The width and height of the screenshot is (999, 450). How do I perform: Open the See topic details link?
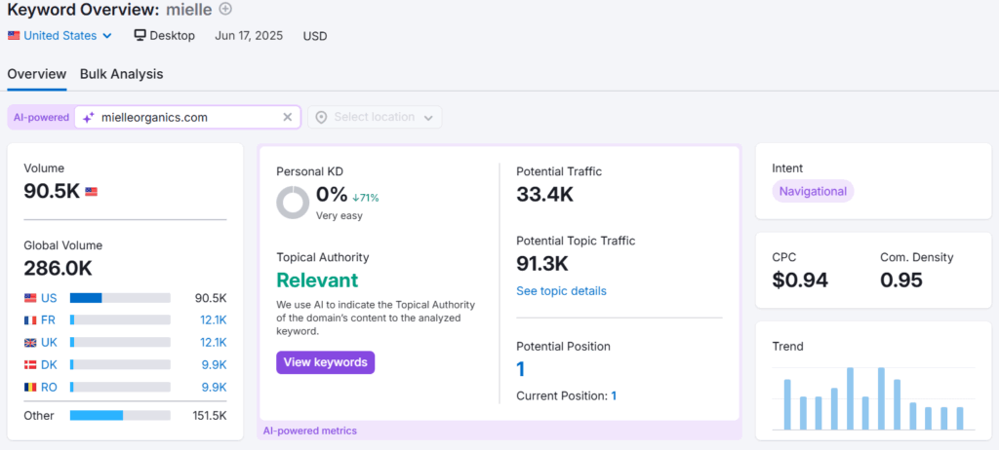[x=561, y=291]
